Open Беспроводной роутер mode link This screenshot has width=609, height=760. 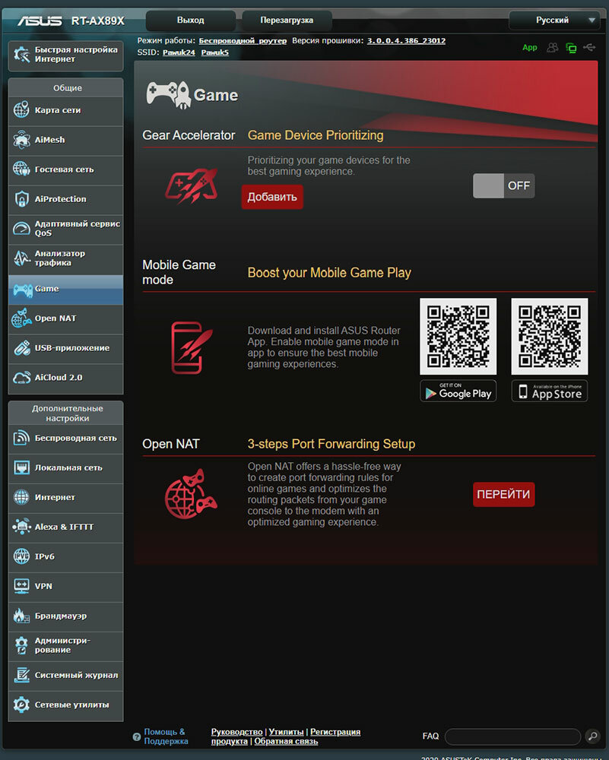(243, 41)
